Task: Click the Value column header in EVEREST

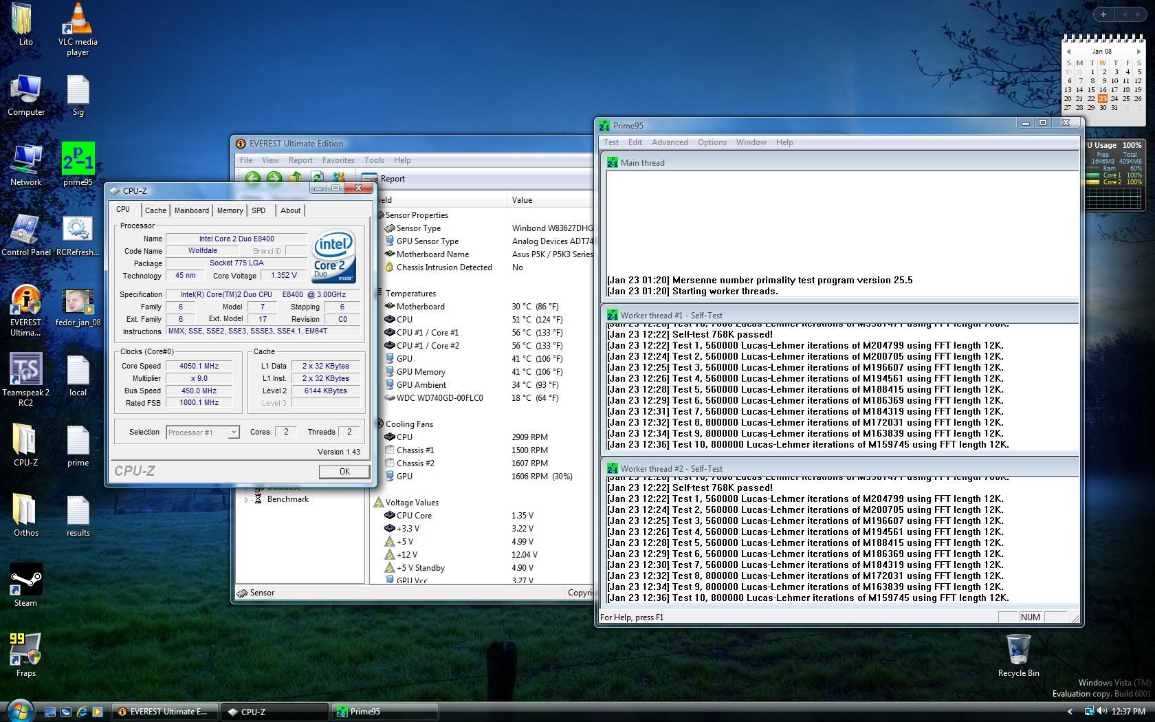Action: click(x=550, y=200)
